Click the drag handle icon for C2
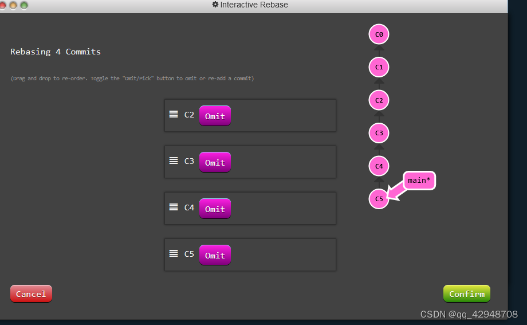The height and width of the screenshot is (325, 527). point(174,115)
